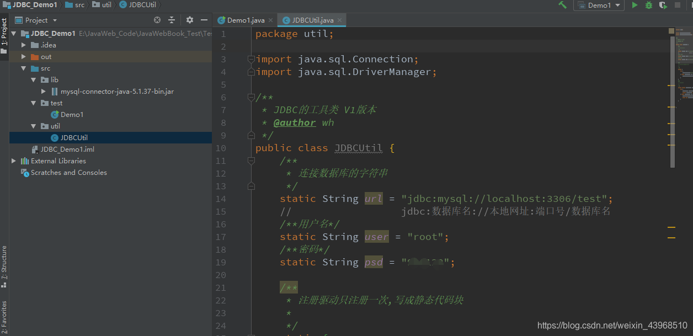Expand External Libraries node arrow
The image size is (693, 336).
coord(14,161)
